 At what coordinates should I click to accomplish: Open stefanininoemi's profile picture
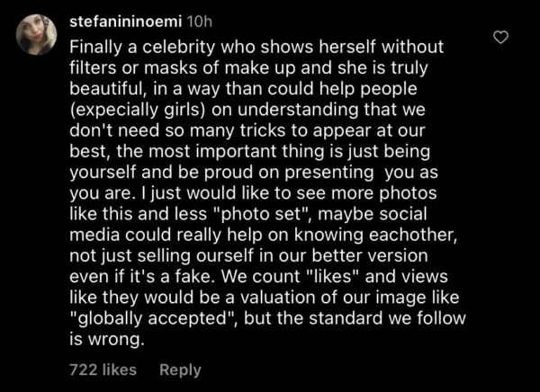click(x=36, y=35)
